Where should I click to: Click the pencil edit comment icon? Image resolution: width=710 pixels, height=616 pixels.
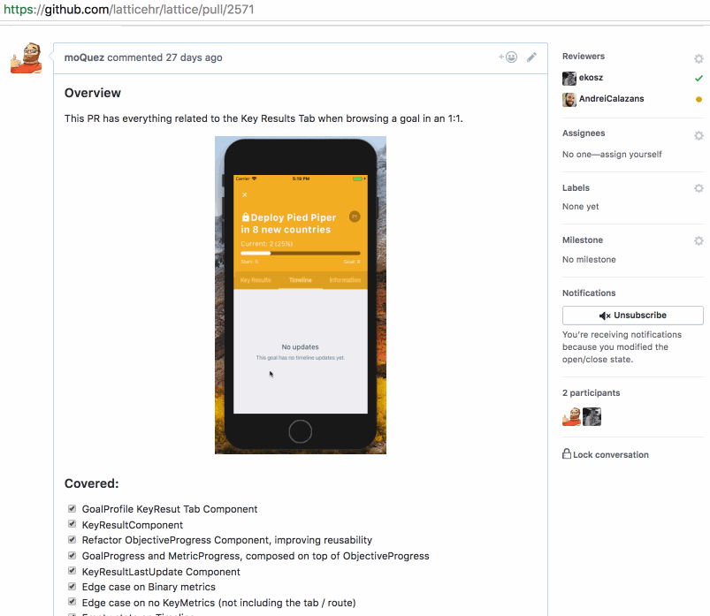(531, 57)
